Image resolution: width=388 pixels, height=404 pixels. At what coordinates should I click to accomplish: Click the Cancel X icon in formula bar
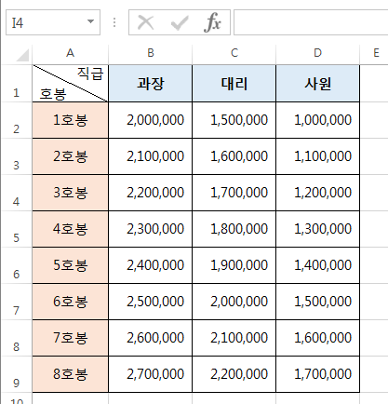click(x=145, y=22)
